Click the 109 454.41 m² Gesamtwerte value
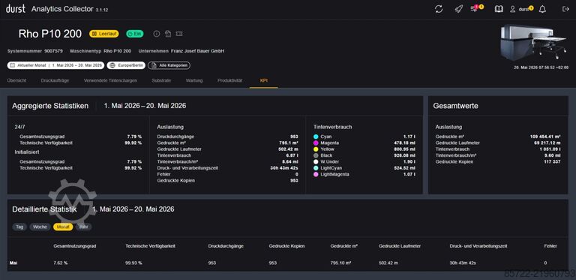 coord(545,137)
